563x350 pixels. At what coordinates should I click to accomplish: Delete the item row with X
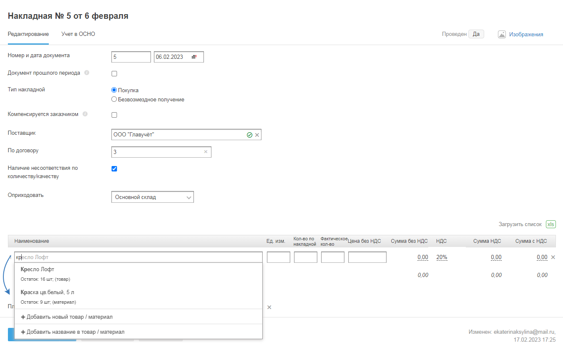[553, 257]
